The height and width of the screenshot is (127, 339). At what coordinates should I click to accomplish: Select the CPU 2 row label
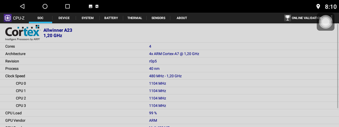21,98
